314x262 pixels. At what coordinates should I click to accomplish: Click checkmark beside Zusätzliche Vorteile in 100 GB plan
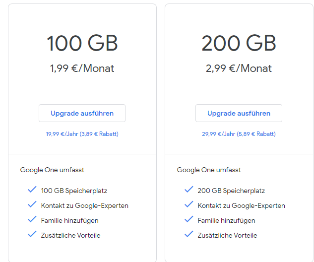(32, 235)
